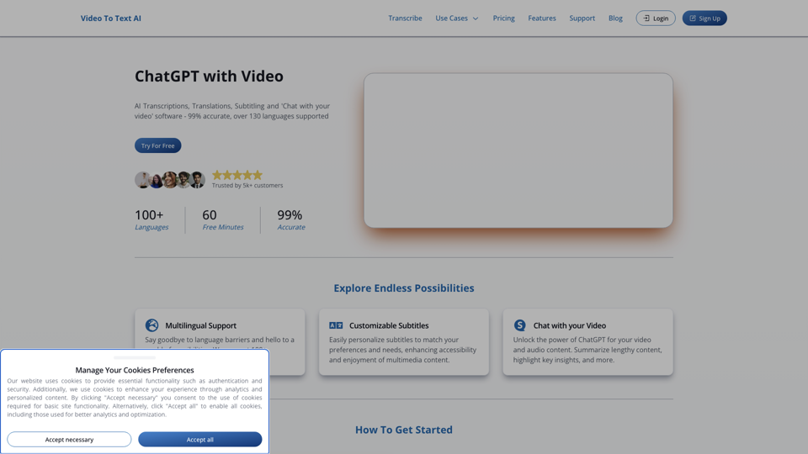Go to the Pricing page
Image resolution: width=808 pixels, height=454 pixels.
point(503,18)
